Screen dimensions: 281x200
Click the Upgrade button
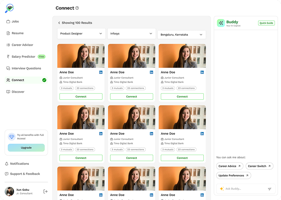pyautogui.click(x=26, y=148)
